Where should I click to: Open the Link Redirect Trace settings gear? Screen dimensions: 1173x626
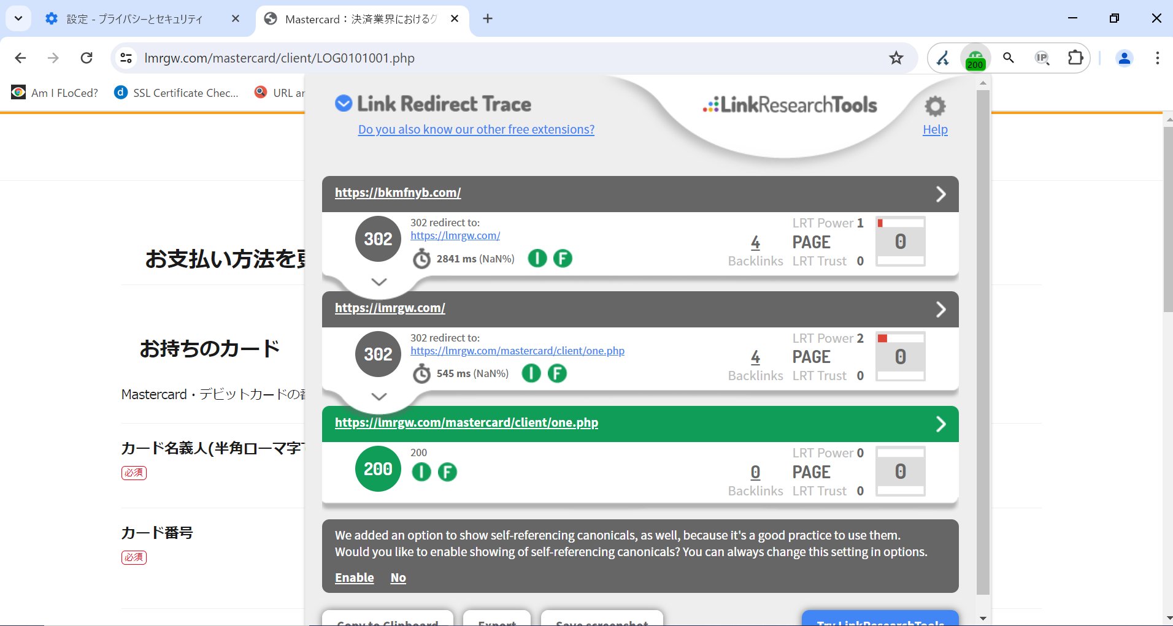pos(935,106)
